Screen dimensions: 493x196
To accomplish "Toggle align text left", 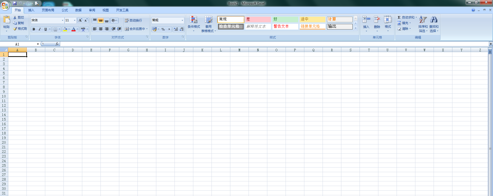I will (x=95, y=29).
